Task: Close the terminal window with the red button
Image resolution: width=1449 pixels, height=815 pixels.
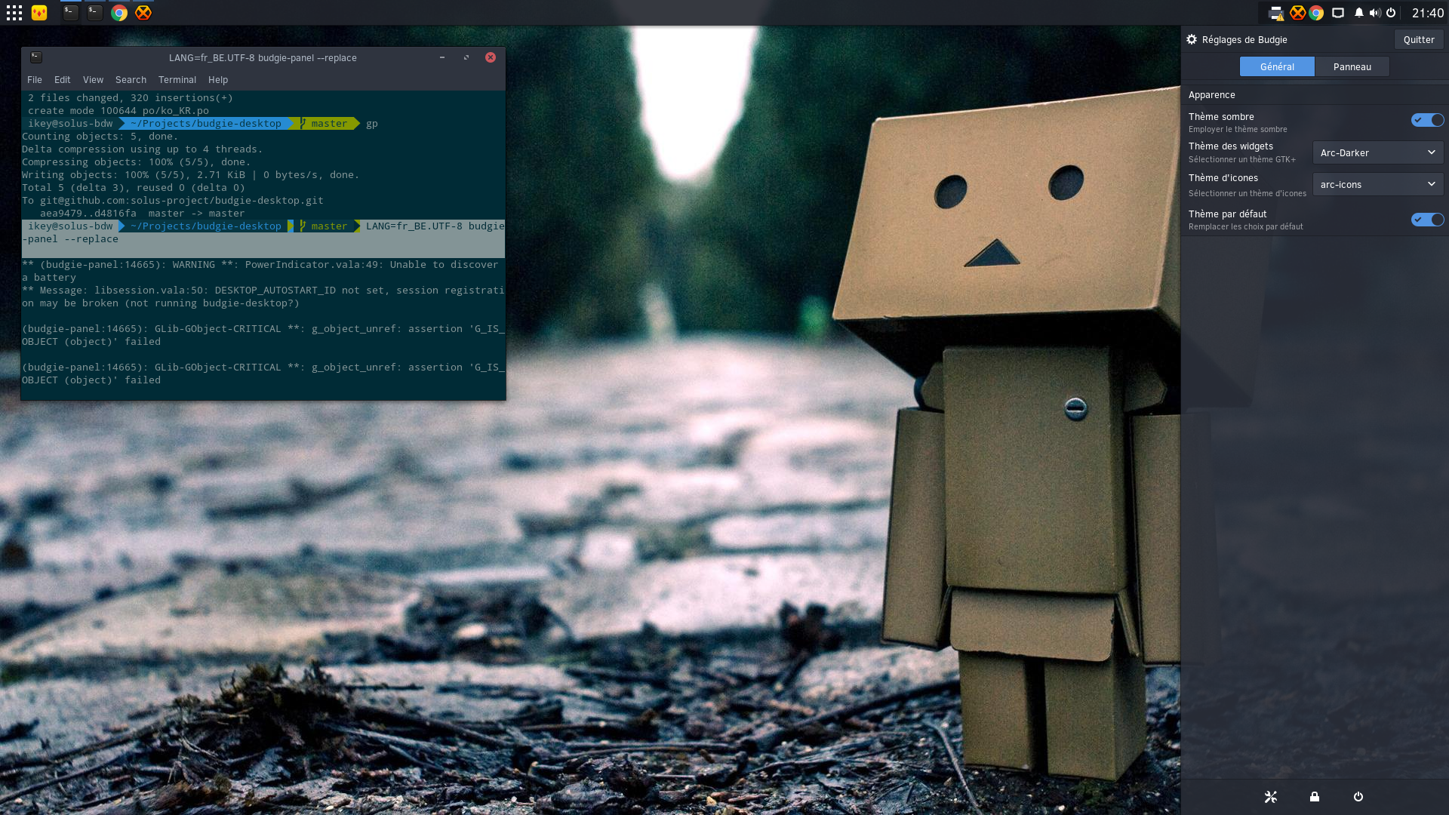Action: 491,57
